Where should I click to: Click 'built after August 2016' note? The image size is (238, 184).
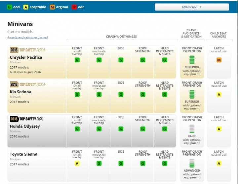25,72
